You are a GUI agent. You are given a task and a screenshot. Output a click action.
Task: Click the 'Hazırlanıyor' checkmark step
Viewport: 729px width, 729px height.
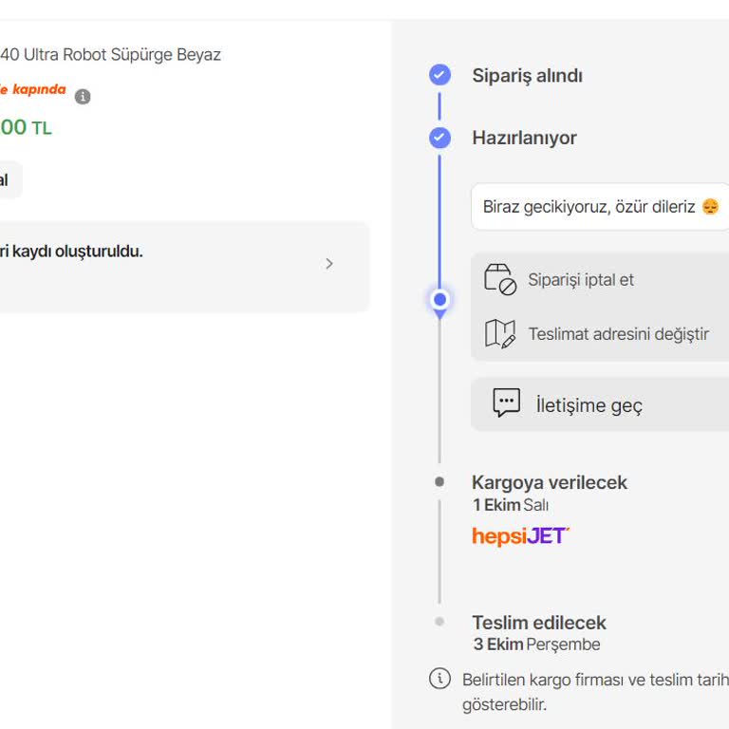(439, 138)
